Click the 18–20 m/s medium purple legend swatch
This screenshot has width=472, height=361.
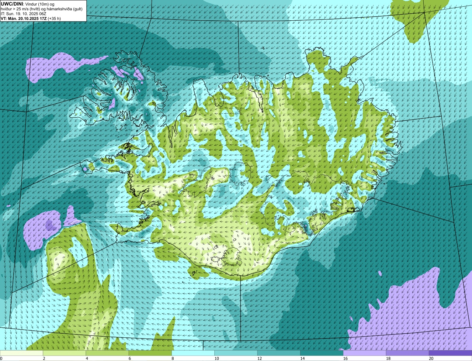[407, 353]
